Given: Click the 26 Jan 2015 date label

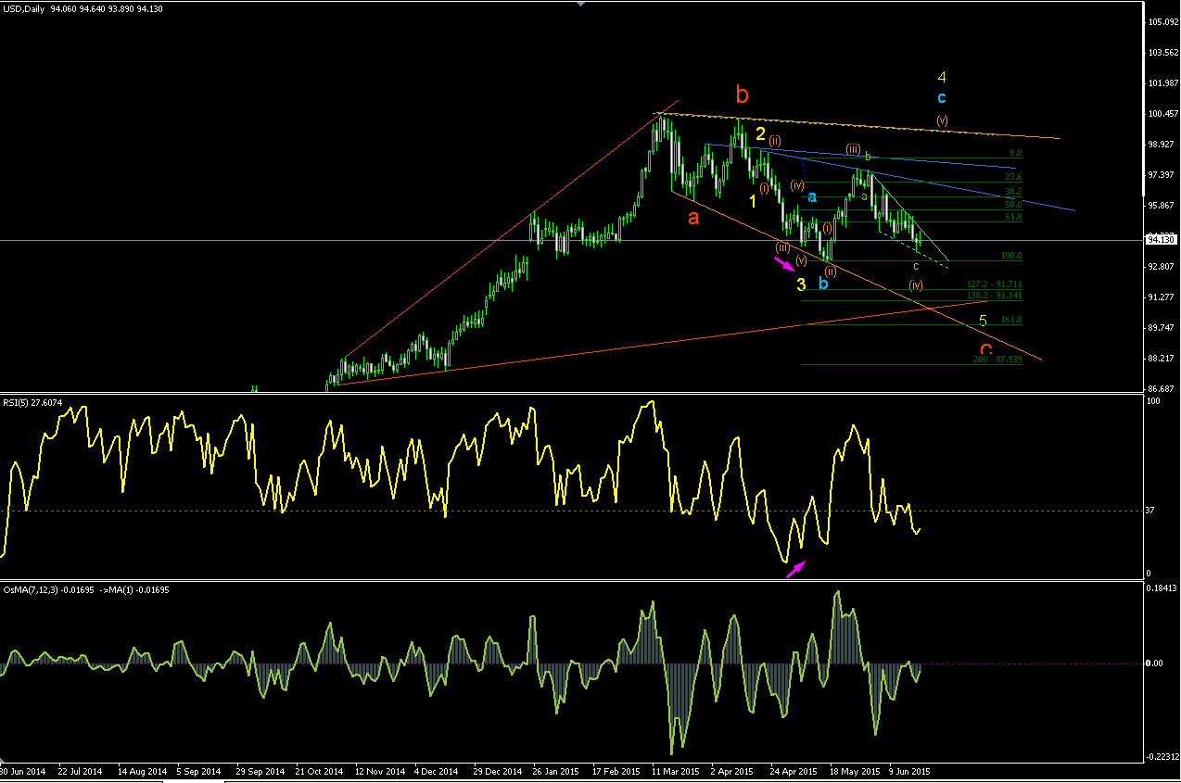Looking at the screenshot, I should [x=556, y=771].
